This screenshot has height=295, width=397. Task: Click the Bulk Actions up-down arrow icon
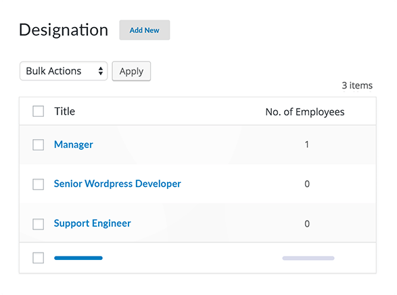click(101, 71)
